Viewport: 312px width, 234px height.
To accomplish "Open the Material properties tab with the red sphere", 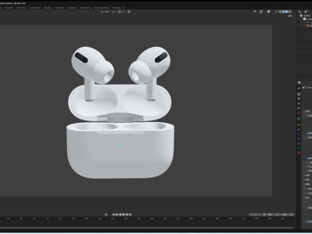I will 298,153.
